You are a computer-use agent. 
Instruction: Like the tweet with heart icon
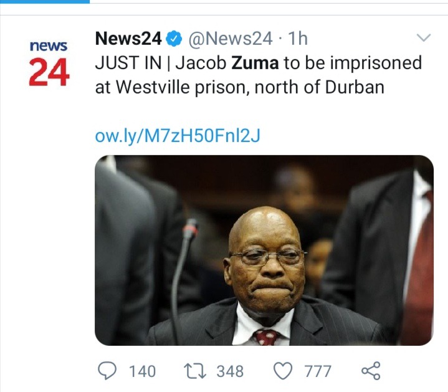tap(284, 371)
